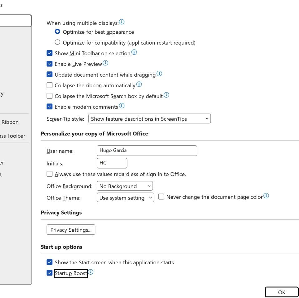Image resolution: width=299 pixels, height=298 pixels.
Task: Toggle Update document content while dragging
Action: [50, 74]
